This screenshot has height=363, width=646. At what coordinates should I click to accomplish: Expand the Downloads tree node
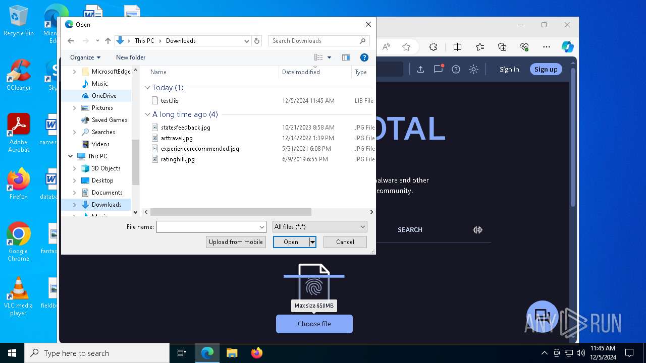tap(75, 205)
